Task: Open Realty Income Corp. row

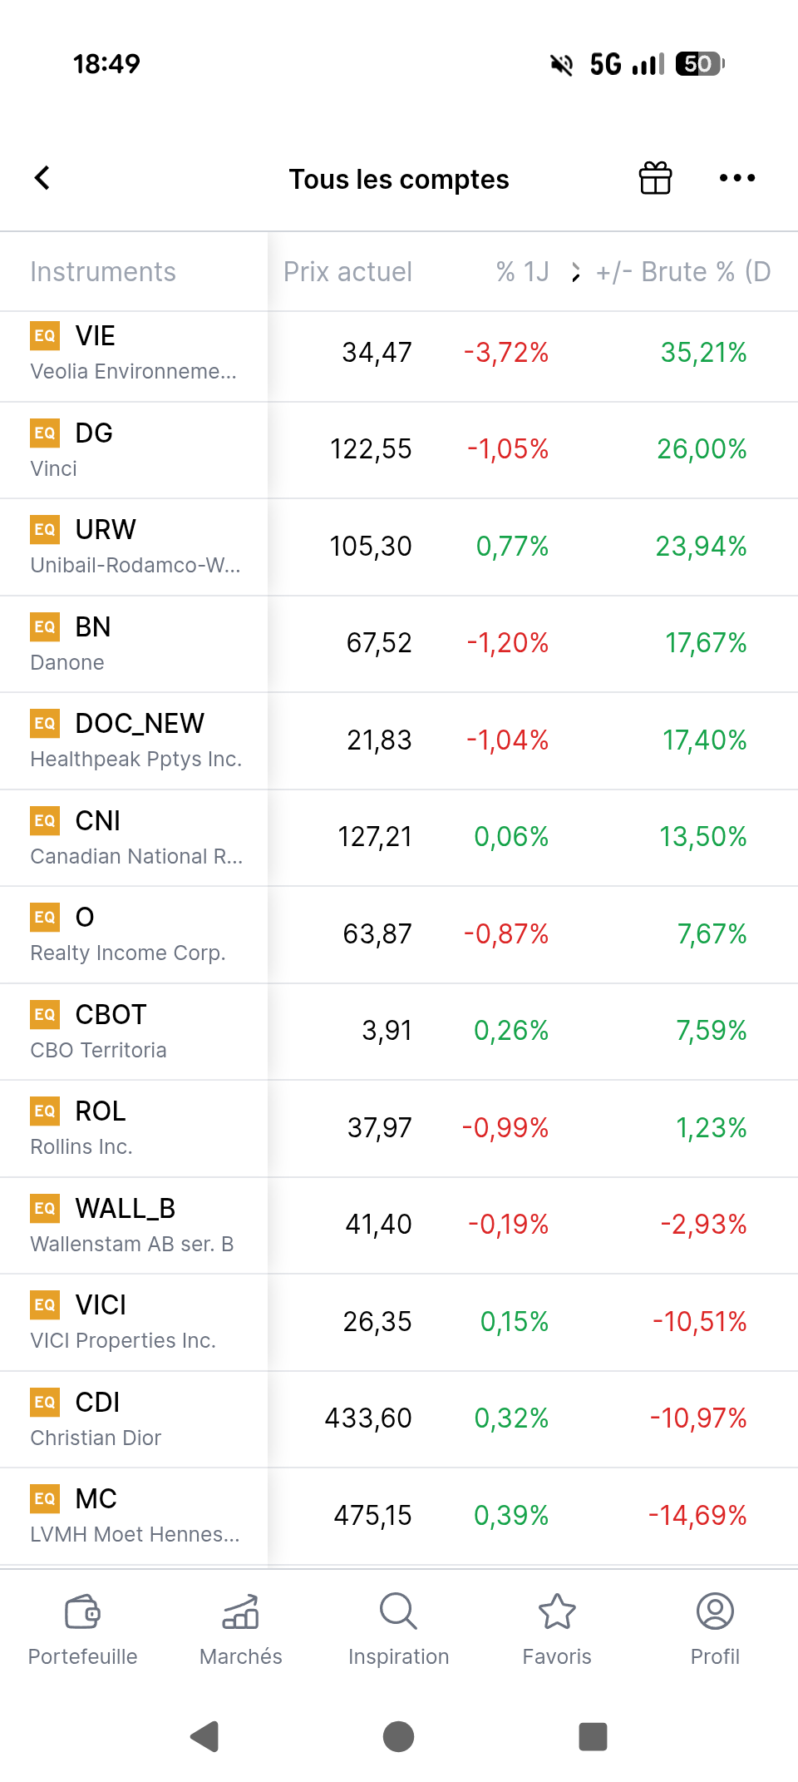Action: point(399,935)
